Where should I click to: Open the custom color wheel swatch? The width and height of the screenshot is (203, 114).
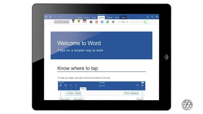pos(113,22)
